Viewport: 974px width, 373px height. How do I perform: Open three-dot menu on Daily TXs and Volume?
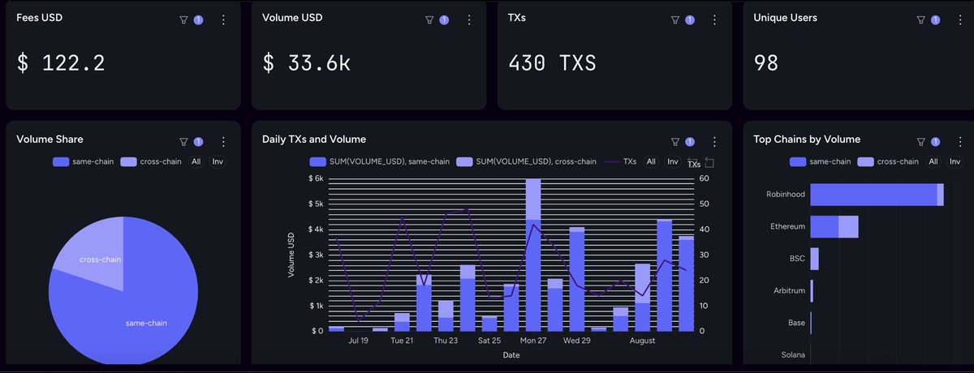pyautogui.click(x=715, y=141)
